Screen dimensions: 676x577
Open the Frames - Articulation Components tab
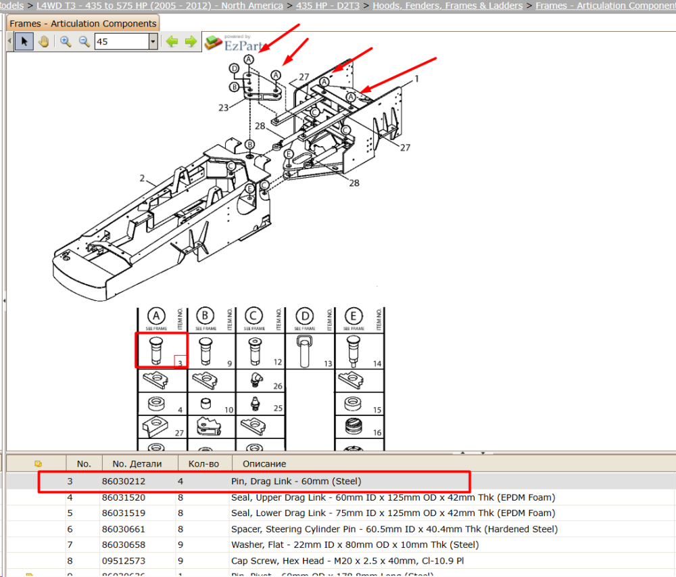(82, 23)
